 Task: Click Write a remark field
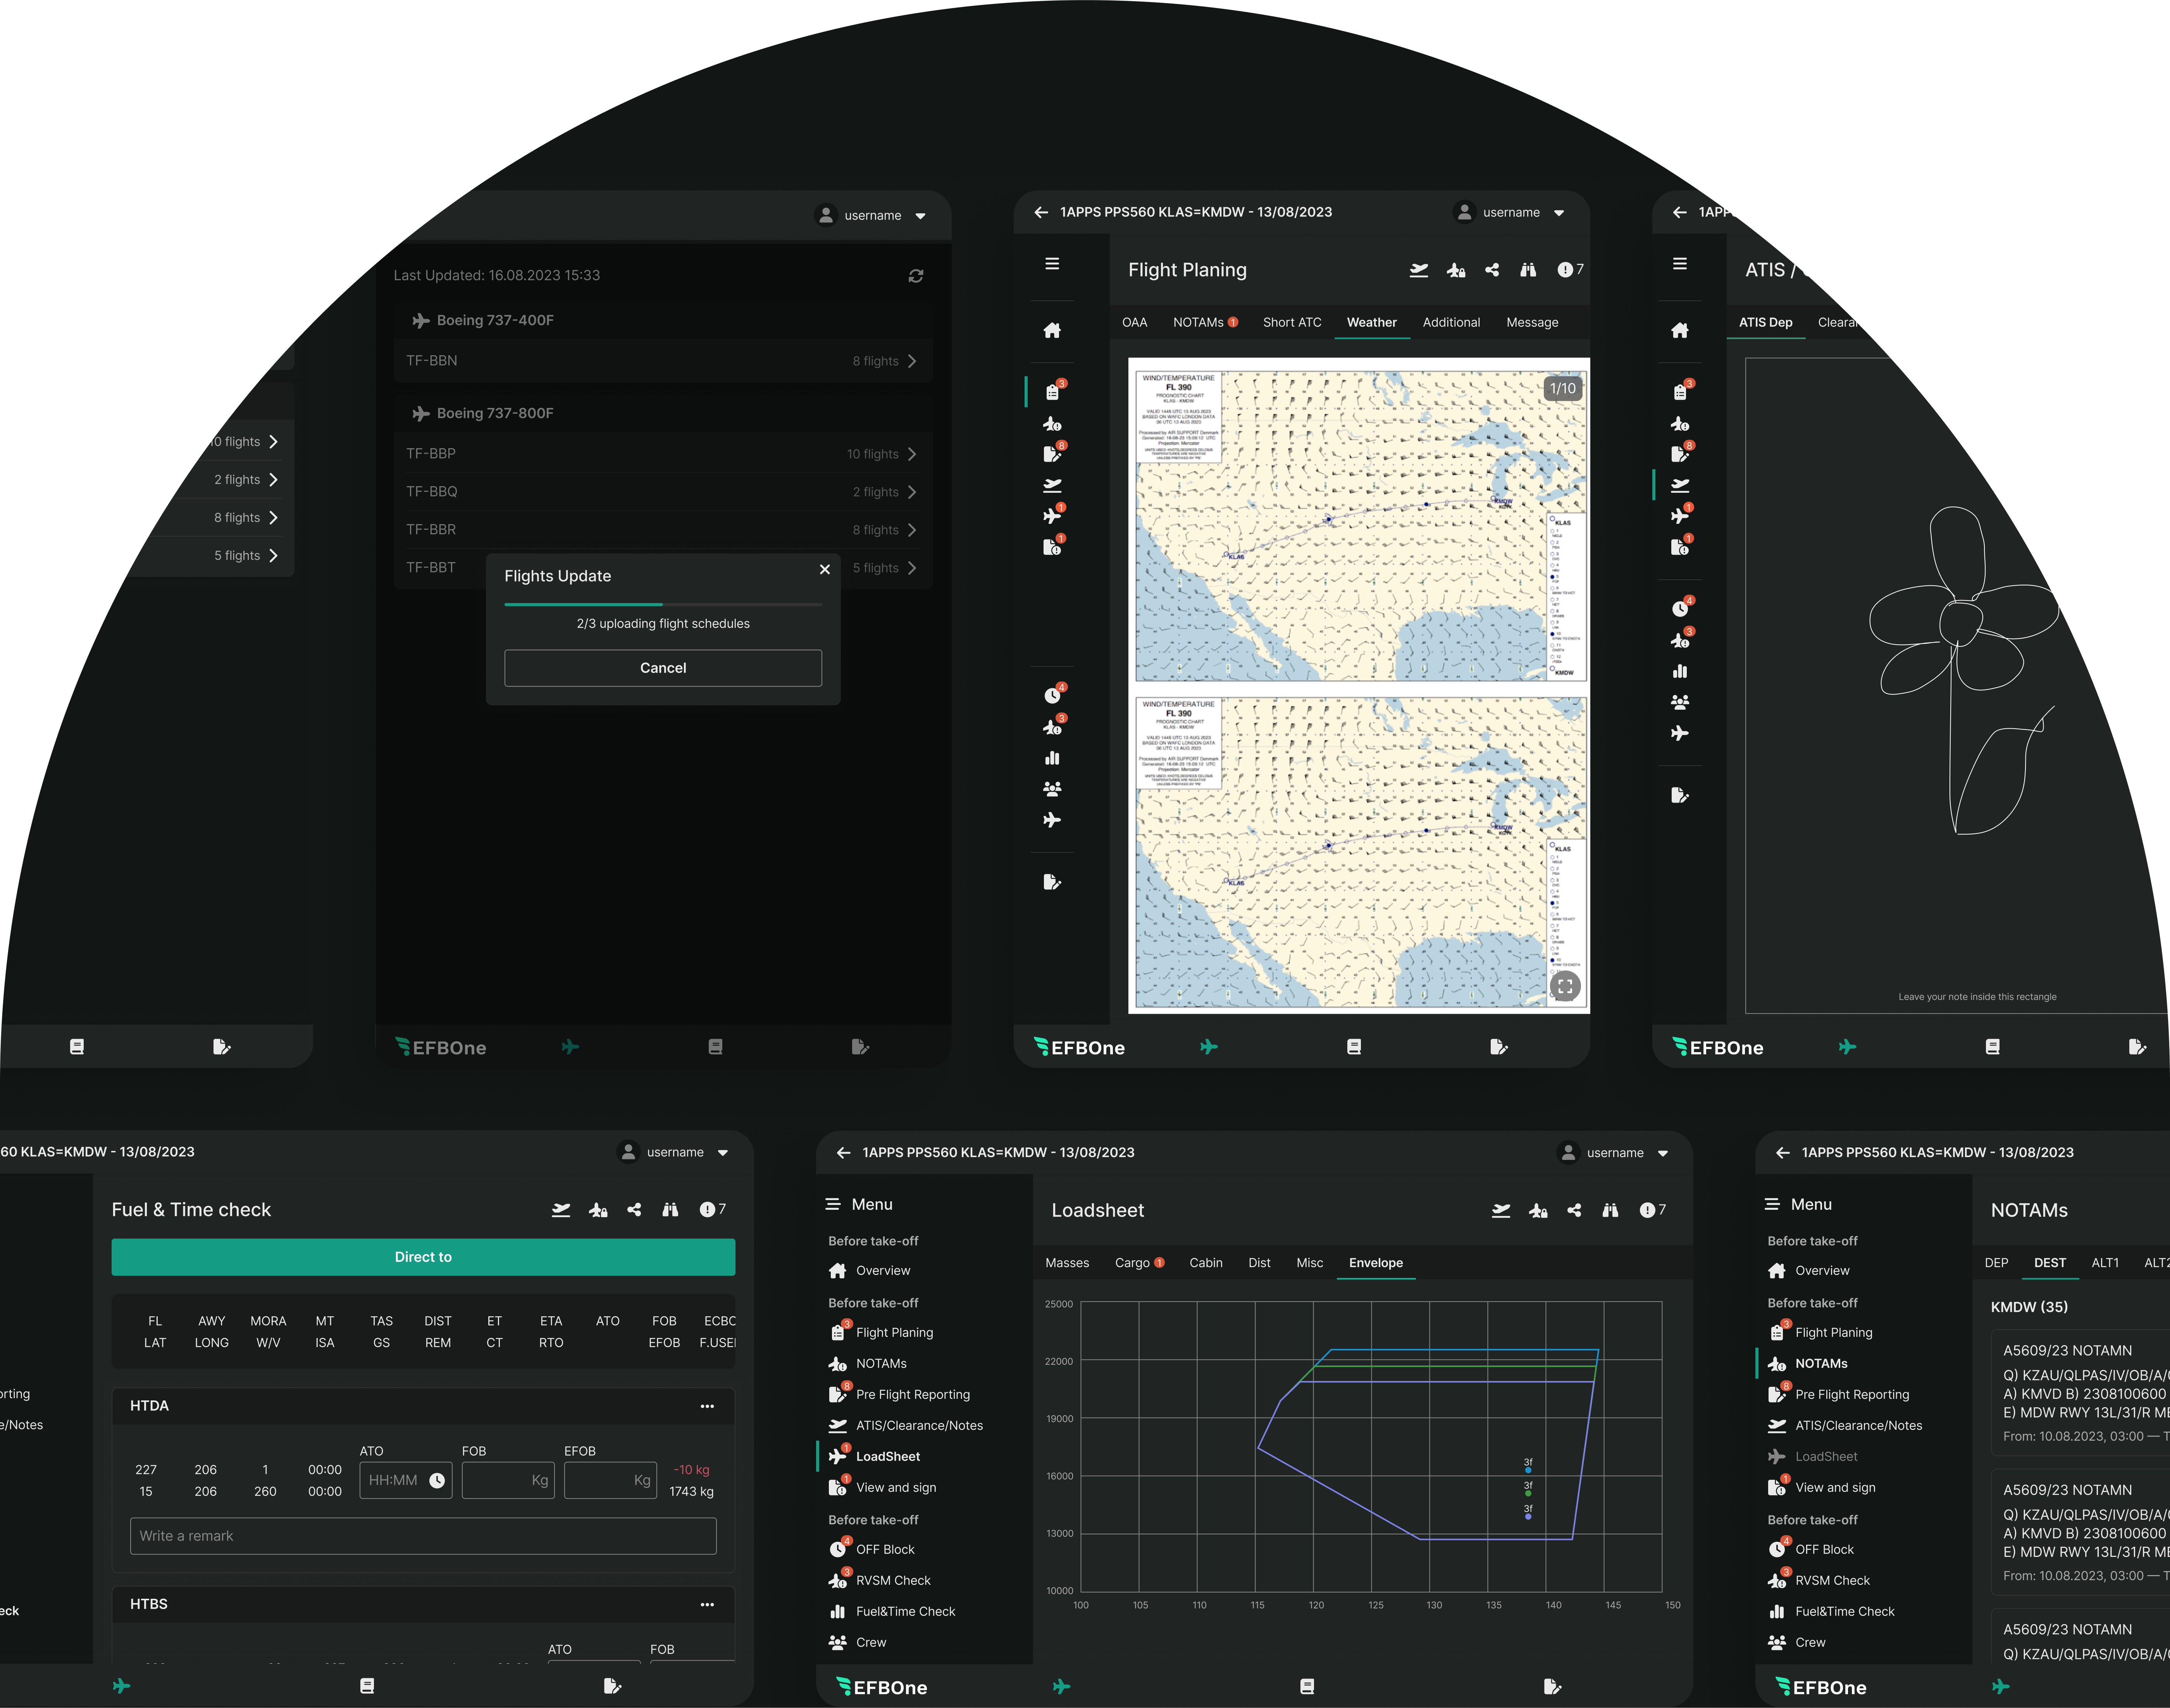423,1536
